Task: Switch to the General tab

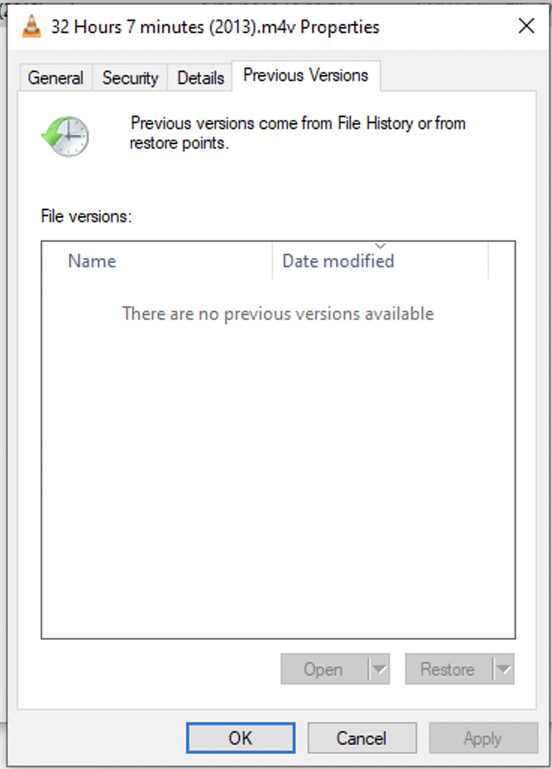Action: click(55, 77)
